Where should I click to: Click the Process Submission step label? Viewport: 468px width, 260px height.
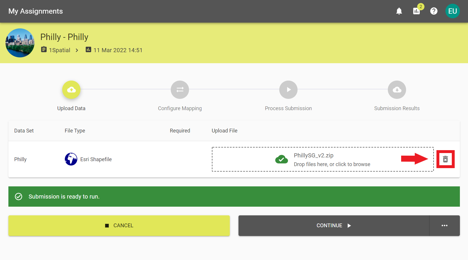(x=288, y=108)
